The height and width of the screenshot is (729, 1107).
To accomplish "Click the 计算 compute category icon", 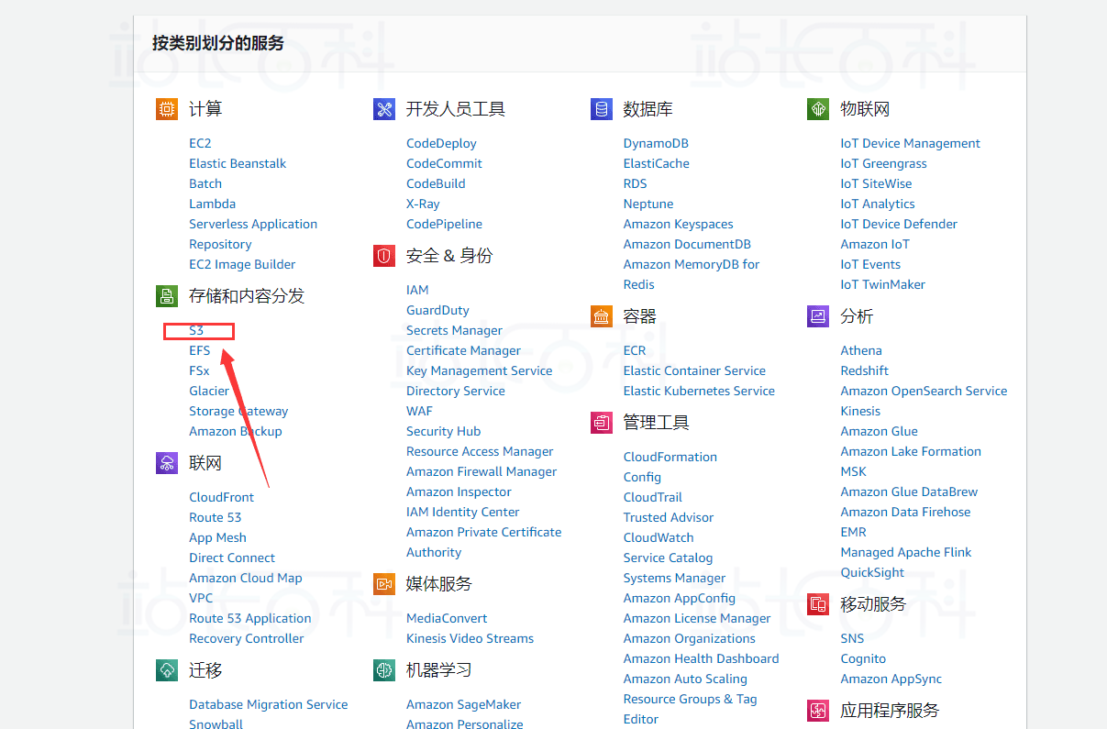I will click(x=166, y=109).
